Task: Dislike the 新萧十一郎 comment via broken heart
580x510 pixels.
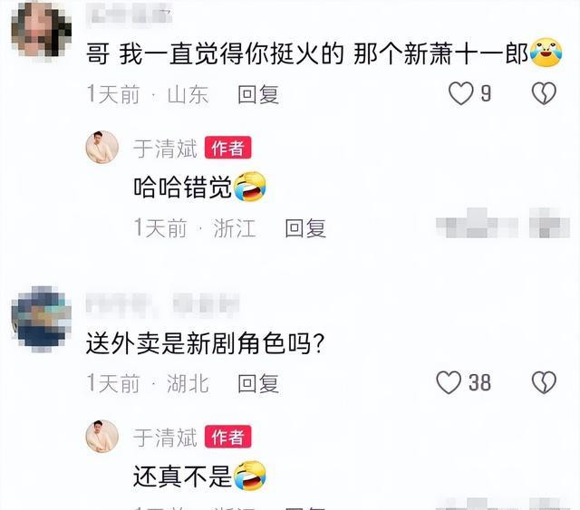Action: click(x=544, y=92)
